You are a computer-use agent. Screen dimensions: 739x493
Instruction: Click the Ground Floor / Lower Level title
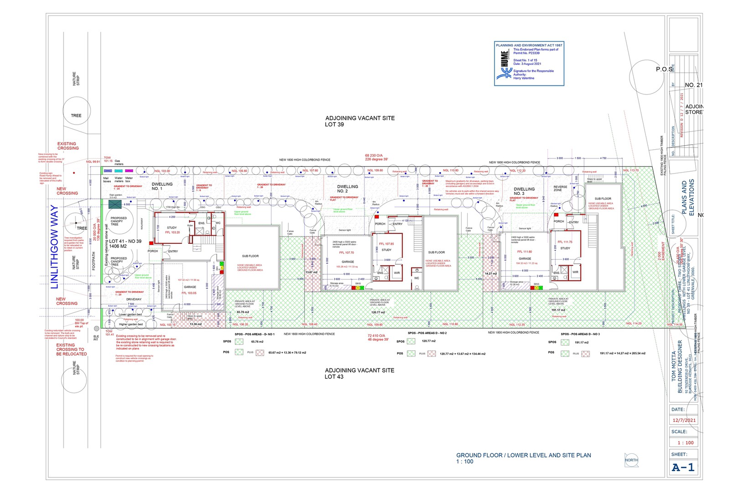pyautogui.click(x=523, y=455)
